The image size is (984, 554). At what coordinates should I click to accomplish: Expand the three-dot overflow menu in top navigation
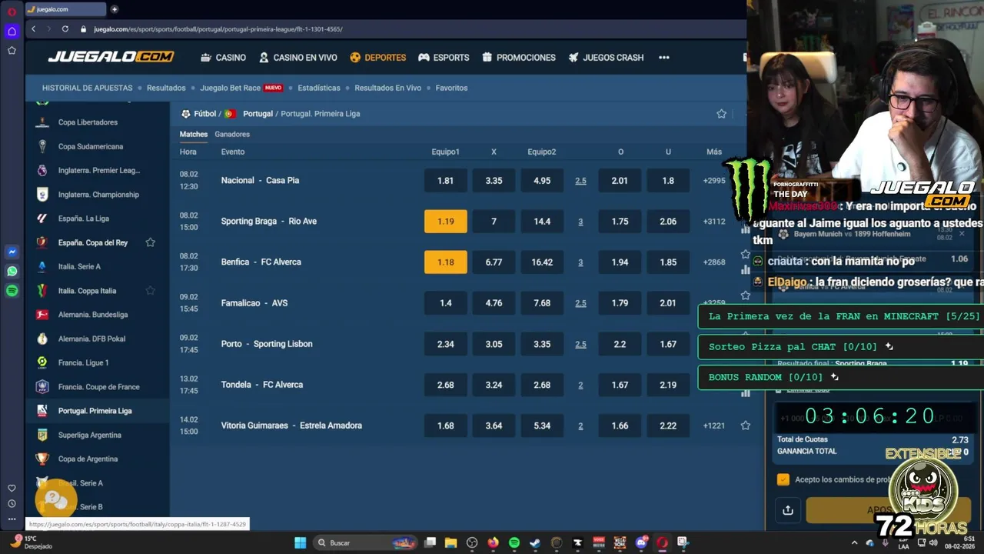pos(664,58)
